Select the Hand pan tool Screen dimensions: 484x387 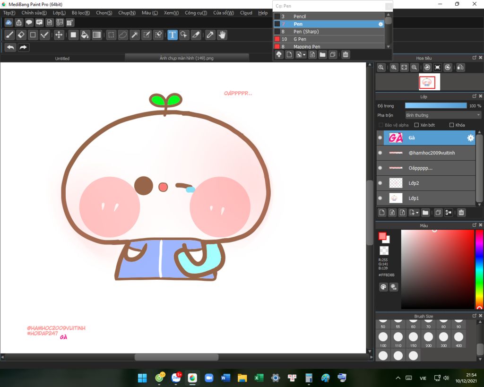tap(222, 35)
